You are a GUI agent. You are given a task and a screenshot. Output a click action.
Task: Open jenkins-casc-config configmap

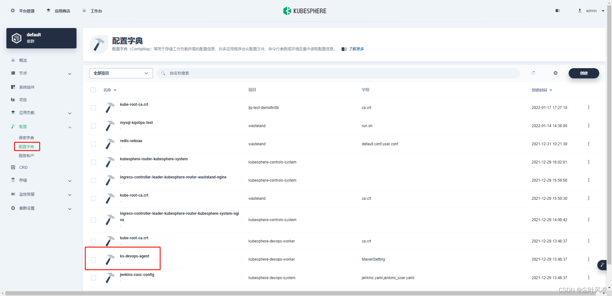pyautogui.click(x=137, y=275)
